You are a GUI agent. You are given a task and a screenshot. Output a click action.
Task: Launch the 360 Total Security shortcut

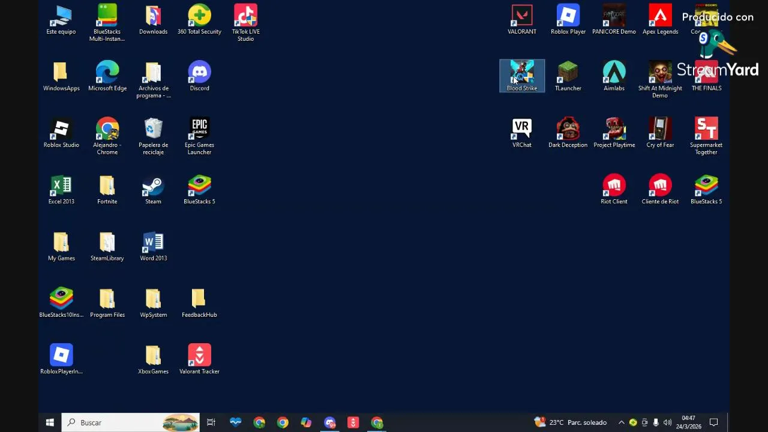[199, 20]
